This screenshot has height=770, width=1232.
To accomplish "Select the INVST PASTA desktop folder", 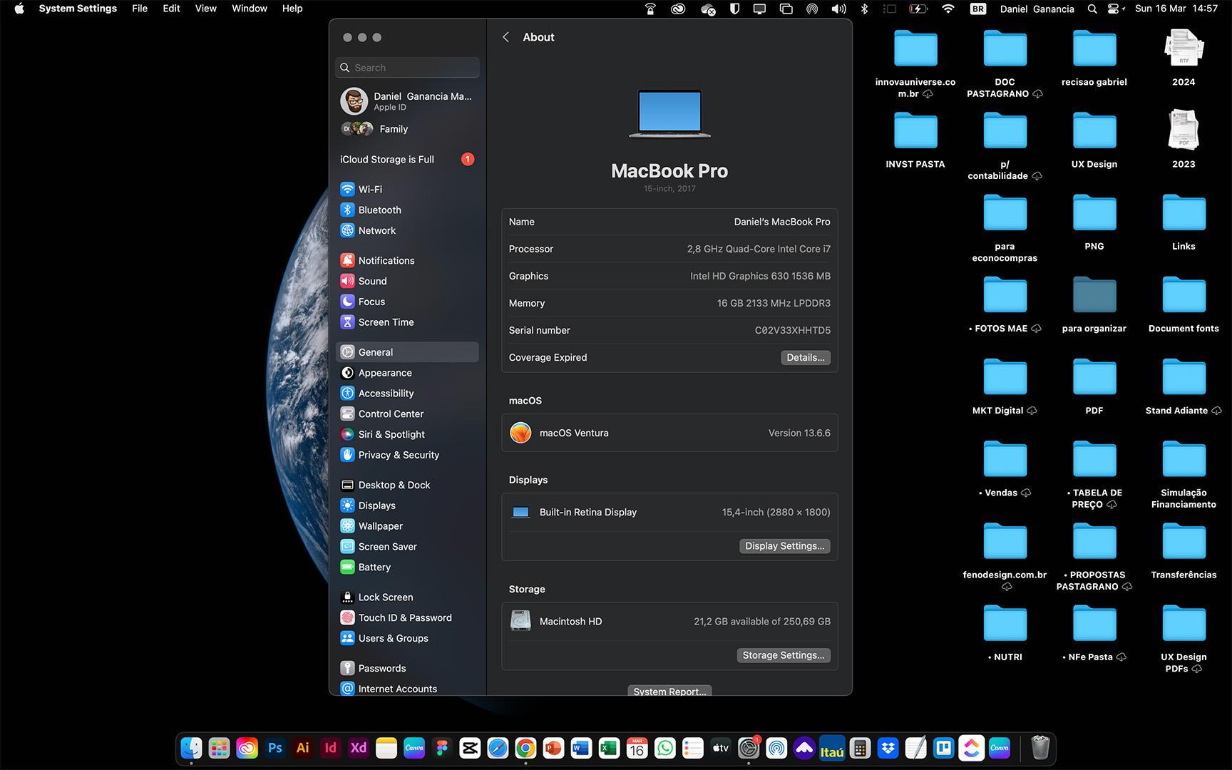I will pyautogui.click(x=915, y=140).
